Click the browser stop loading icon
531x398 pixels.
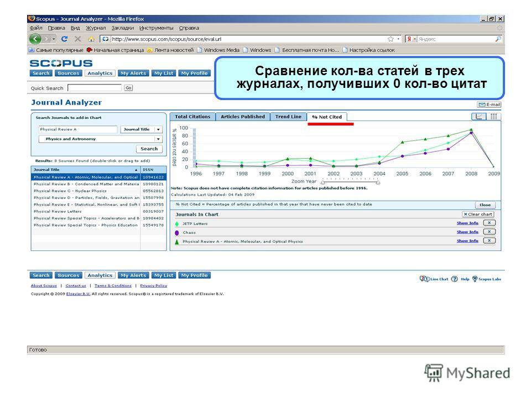click(77, 39)
